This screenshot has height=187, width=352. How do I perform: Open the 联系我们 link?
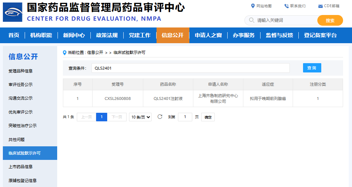(x=298, y=6)
